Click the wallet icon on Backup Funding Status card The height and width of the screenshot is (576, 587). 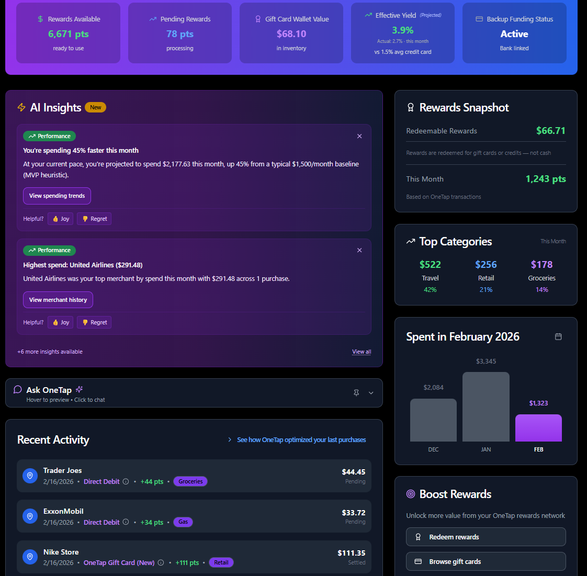[479, 19]
